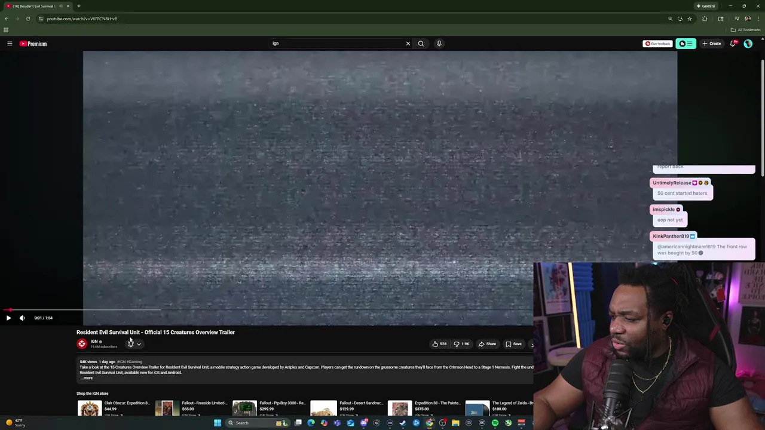Open Steam from the taskbar
This screenshot has width=765, height=430.
click(x=403, y=423)
